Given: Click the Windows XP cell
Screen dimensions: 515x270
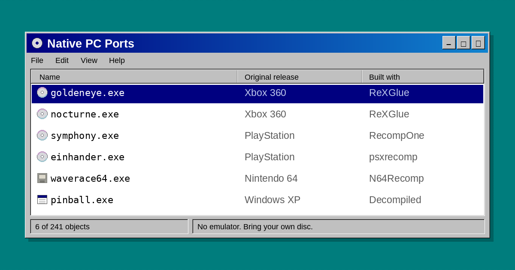Looking at the screenshot, I should pos(273,200).
